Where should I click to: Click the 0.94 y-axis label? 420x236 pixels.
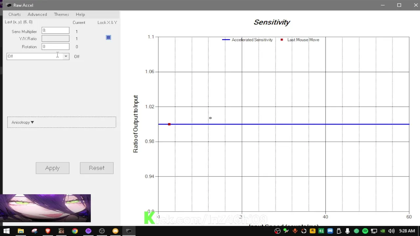149,176
